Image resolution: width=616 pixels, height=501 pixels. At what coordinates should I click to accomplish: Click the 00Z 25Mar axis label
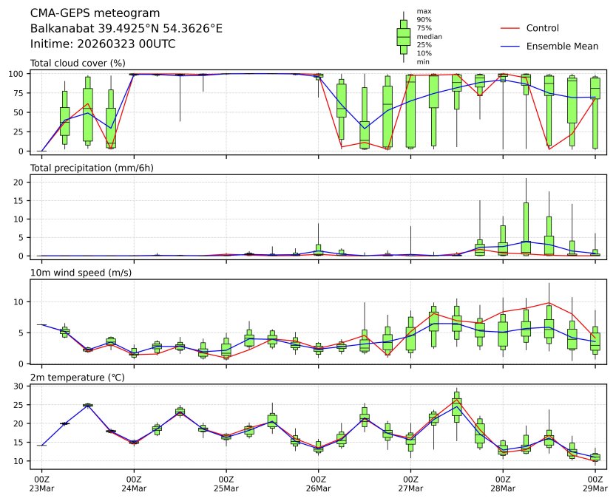pos(226,484)
